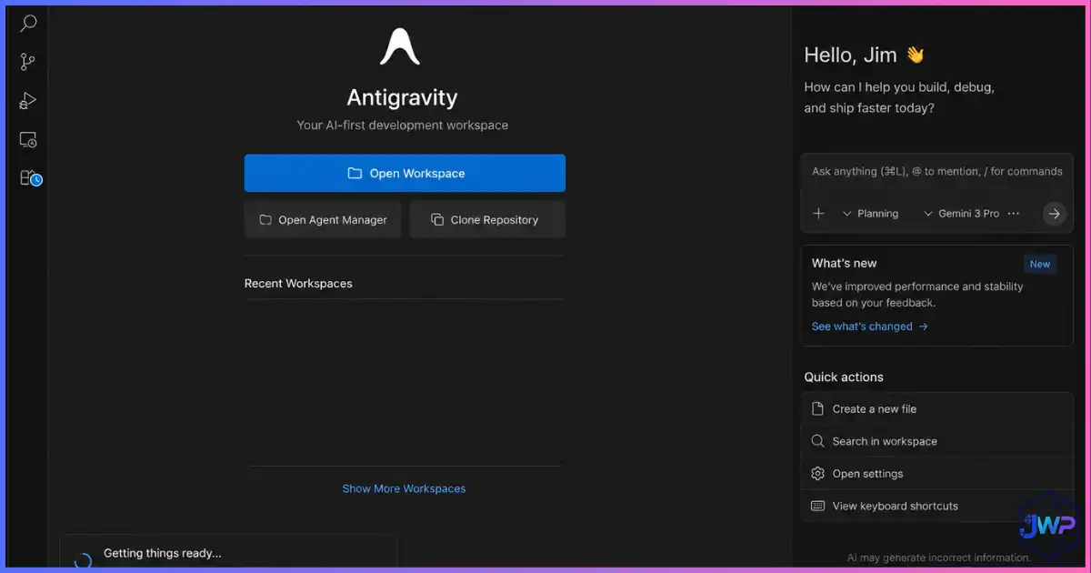Focus the Ask anything input field
Image resolution: width=1091 pixels, height=573 pixels.
click(936, 171)
